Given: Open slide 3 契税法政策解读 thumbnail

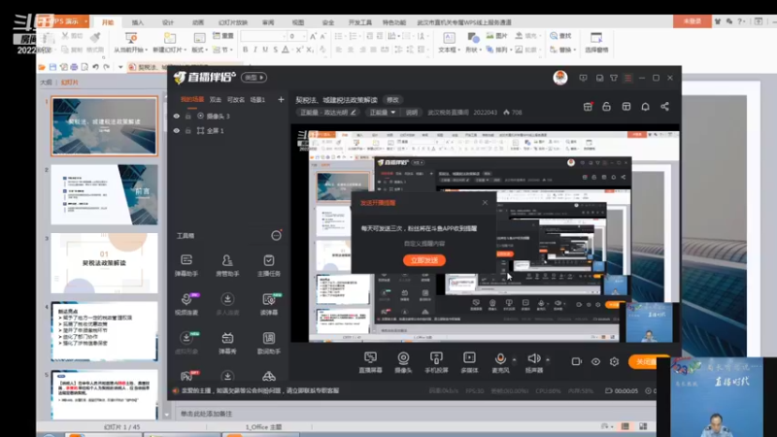Looking at the screenshot, I should (104, 263).
